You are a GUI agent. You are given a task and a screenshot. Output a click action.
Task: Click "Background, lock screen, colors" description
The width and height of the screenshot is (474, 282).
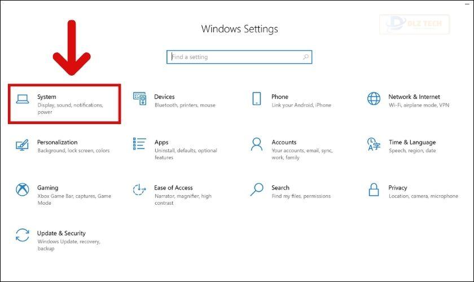pos(73,151)
